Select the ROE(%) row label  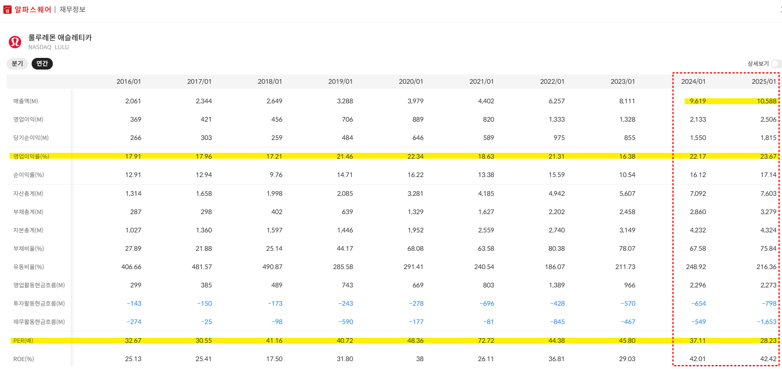[24, 359]
